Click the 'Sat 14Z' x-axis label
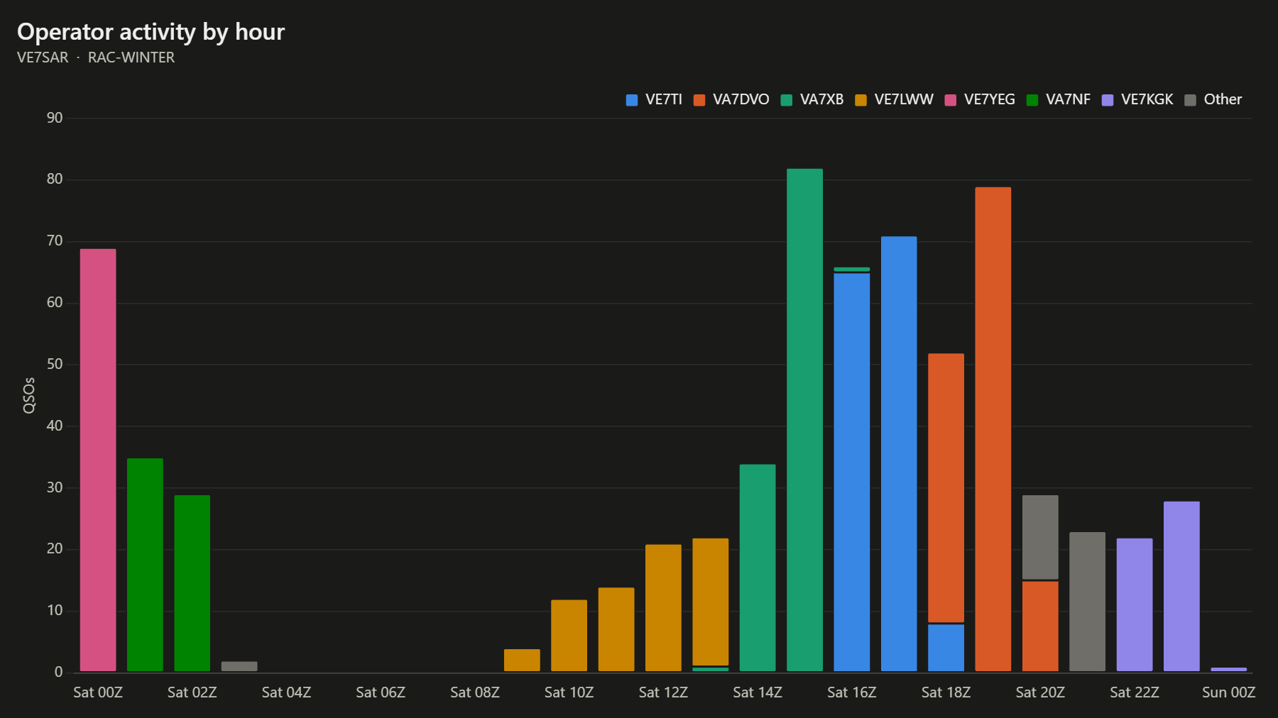The height and width of the screenshot is (718, 1278). 758,692
